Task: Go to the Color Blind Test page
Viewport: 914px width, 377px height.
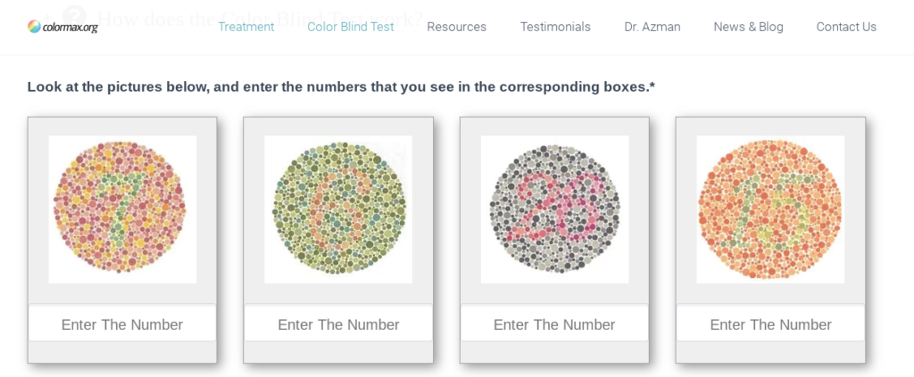Action: click(351, 27)
